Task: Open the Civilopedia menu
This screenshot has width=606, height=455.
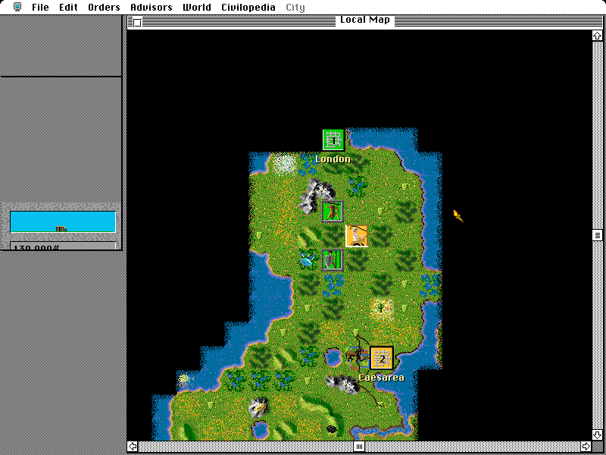Action: point(248,7)
